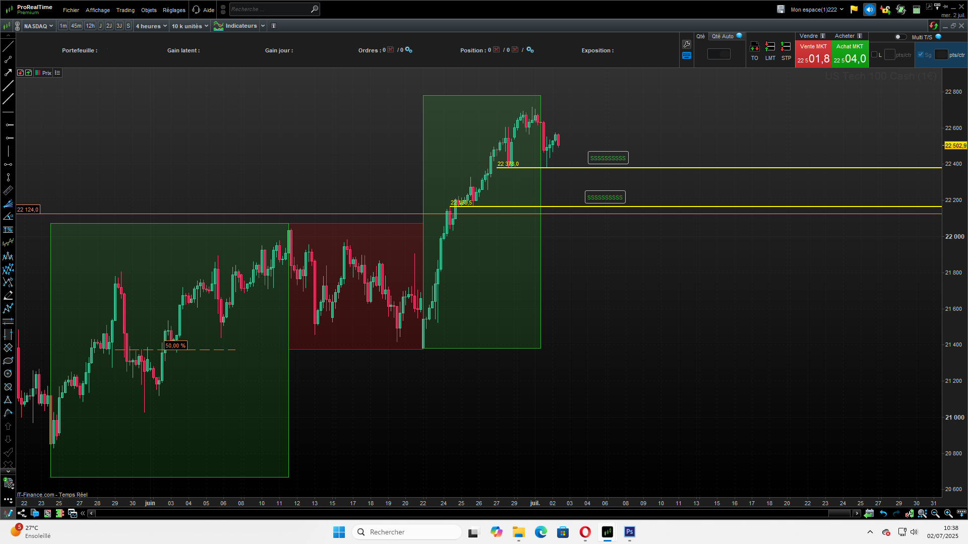Click the Achat MKT buy button
The image size is (968, 544).
[850, 54]
